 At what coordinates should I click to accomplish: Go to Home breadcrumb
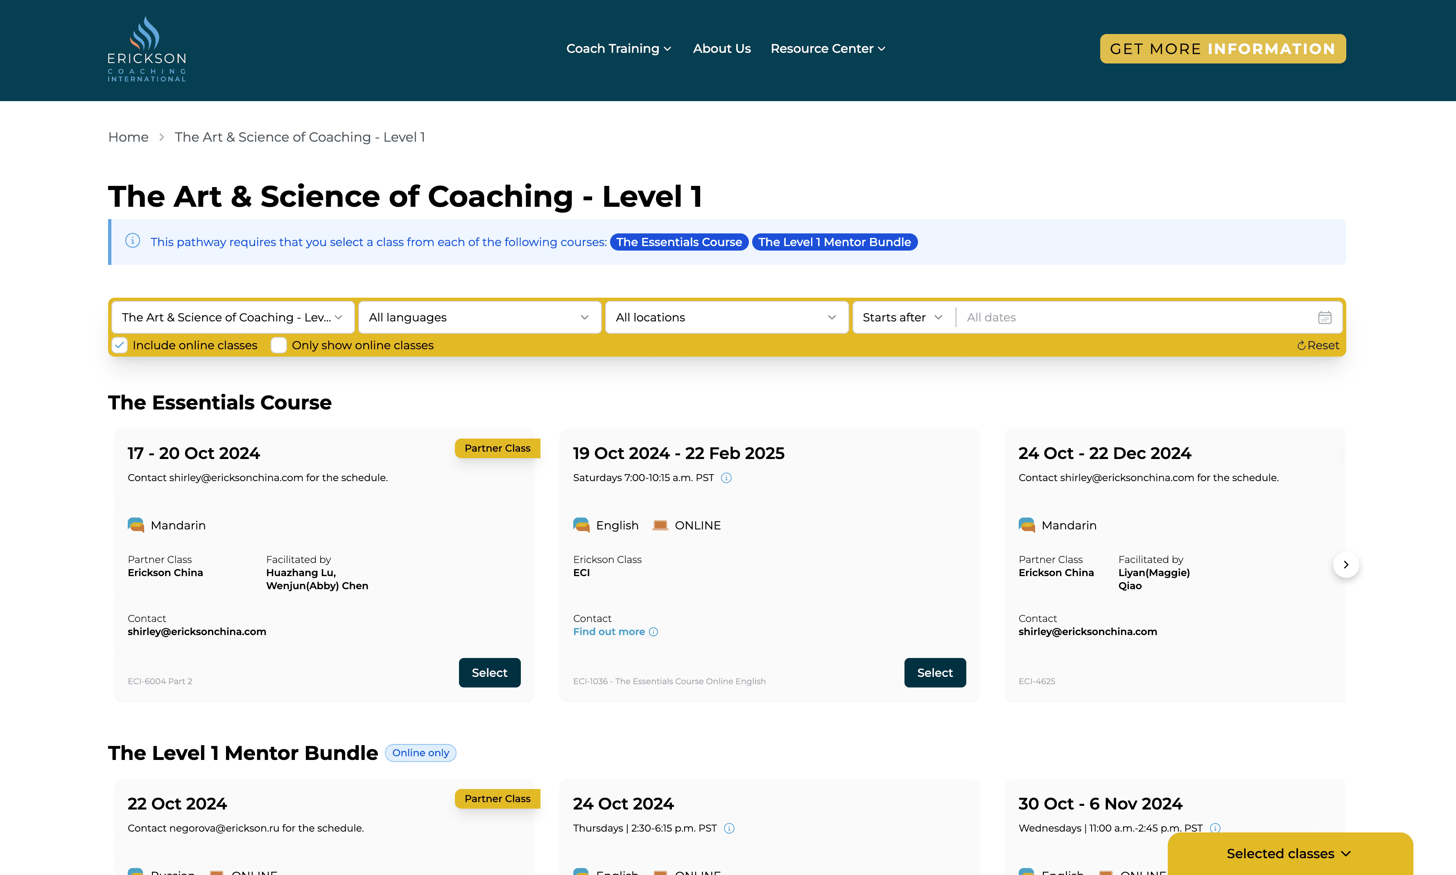[x=128, y=137]
